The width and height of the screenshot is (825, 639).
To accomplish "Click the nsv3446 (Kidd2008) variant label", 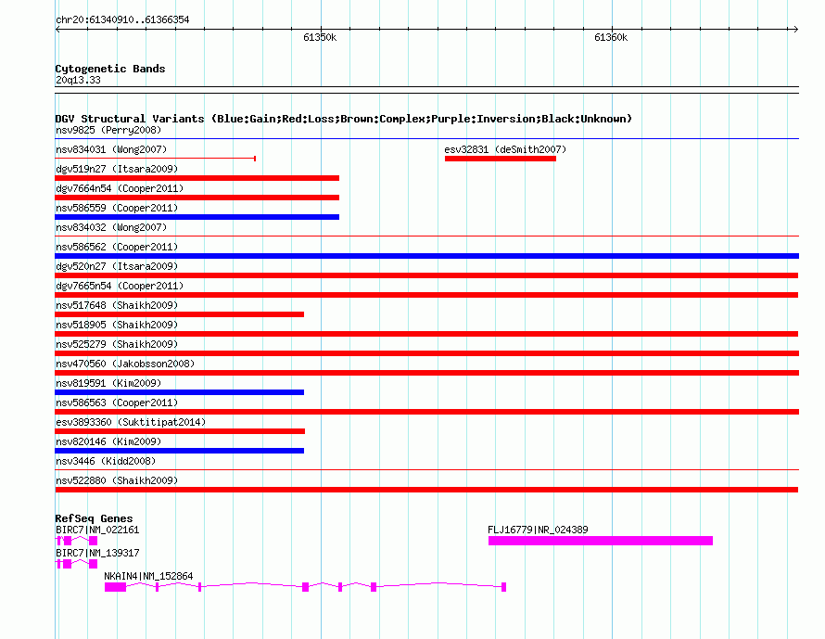I will (106, 461).
